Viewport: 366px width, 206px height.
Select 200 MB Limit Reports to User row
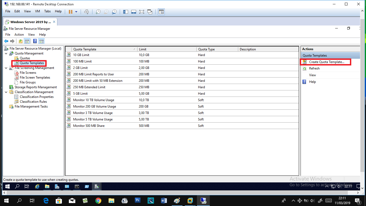tap(182, 74)
